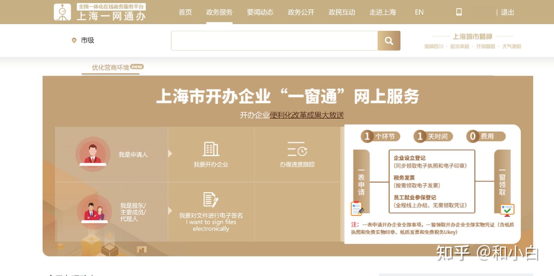Focus the search input field
554x276 pixels.
click(x=274, y=41)
